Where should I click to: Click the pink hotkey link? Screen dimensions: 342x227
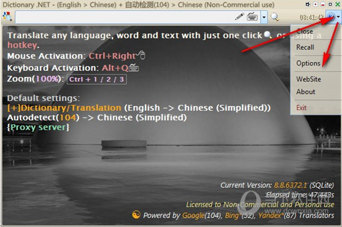22,45
